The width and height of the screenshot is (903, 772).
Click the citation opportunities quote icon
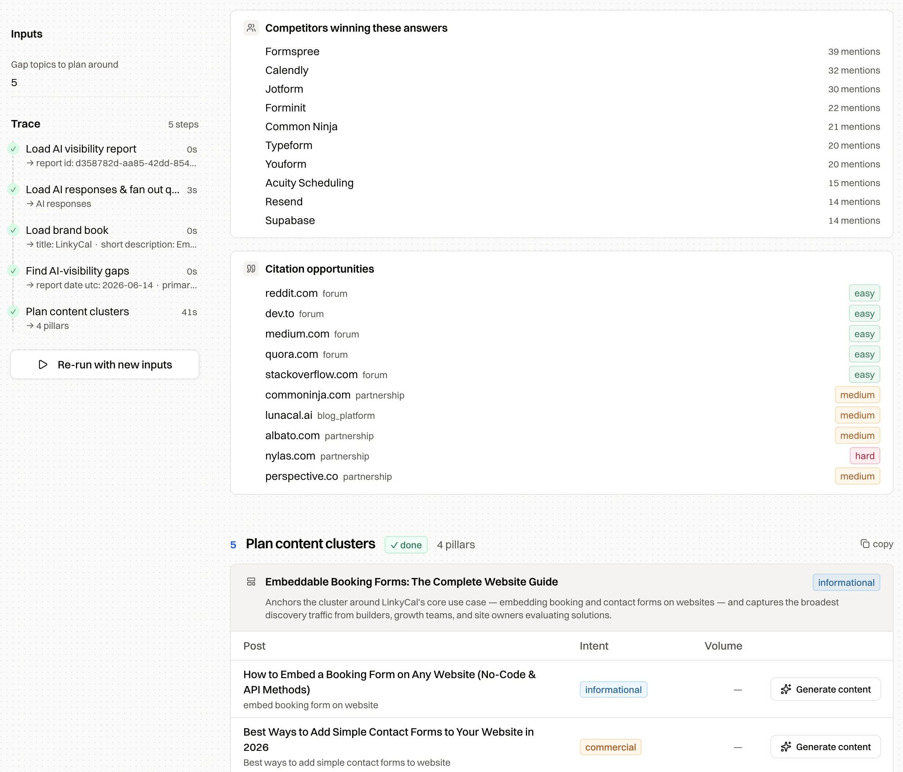tap(251, 269)
